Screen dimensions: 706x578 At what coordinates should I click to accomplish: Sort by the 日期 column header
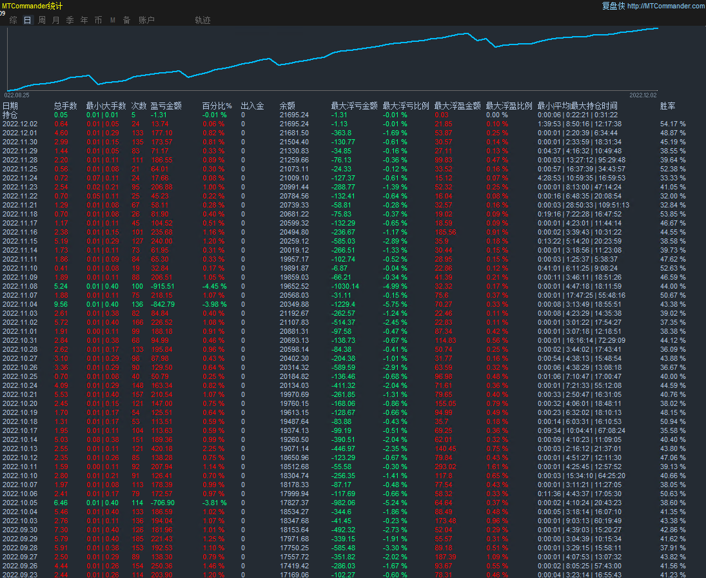click(10, 106)
